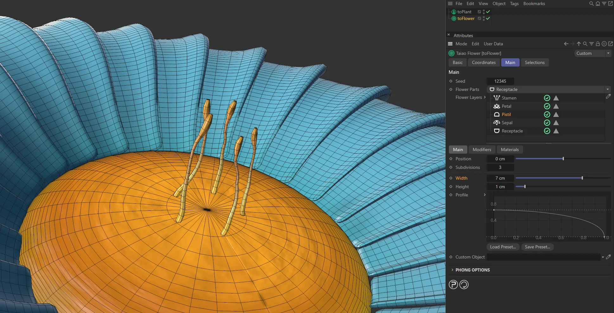Open the Bookmarks menu
Image resolution: width=614 pixels, height=313 pixels.
(534, 3)
